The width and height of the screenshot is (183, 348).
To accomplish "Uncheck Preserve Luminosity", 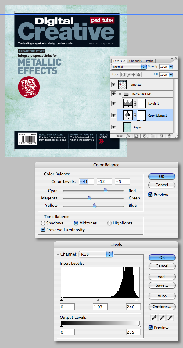I will tap(43, 230).
